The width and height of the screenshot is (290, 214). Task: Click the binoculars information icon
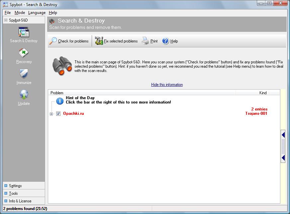[62, 66]
